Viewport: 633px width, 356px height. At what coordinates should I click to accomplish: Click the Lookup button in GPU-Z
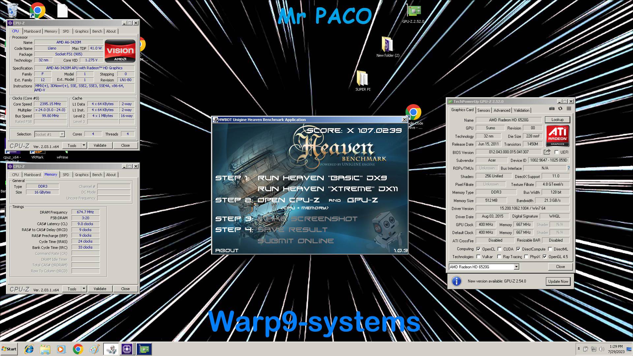click(557, 120)
